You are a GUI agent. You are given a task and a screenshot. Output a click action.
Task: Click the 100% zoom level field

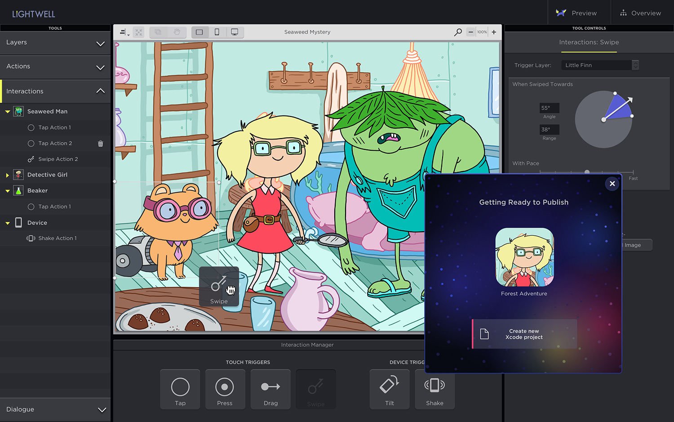point(482,32)
